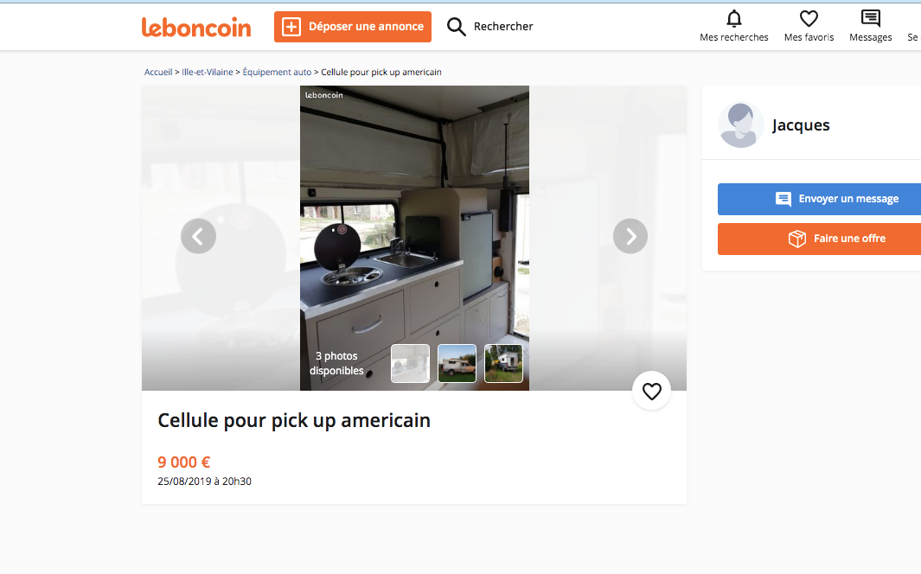
Task: Open Mes recherches bell icon
Action: coord(733,19)
